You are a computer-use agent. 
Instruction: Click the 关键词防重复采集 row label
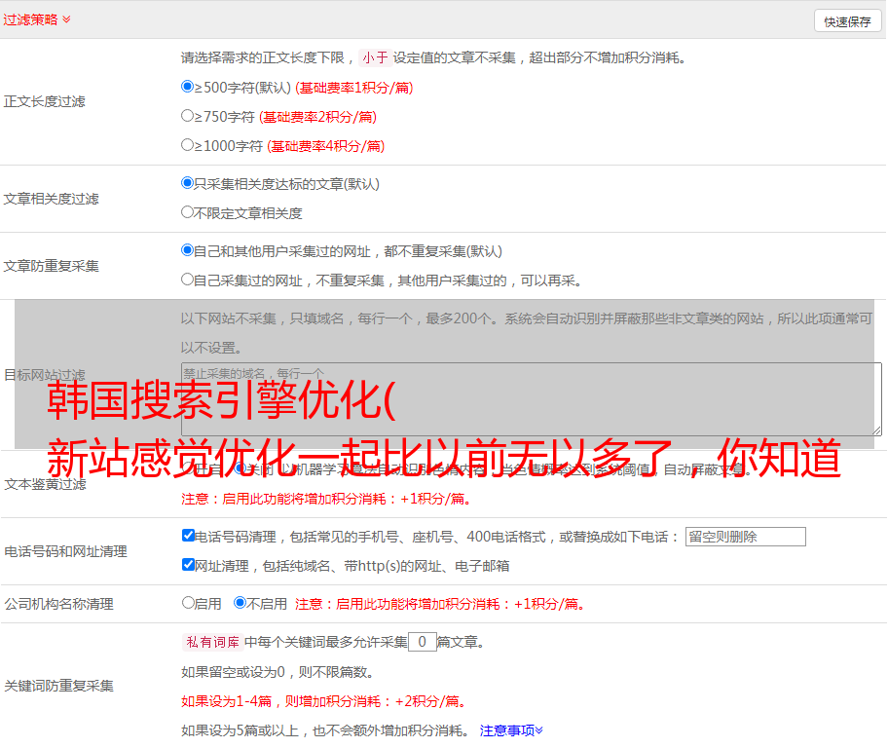tap(58, 687)
